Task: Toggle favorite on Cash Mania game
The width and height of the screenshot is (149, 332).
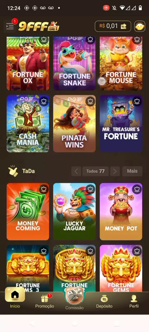Action: 44,102
